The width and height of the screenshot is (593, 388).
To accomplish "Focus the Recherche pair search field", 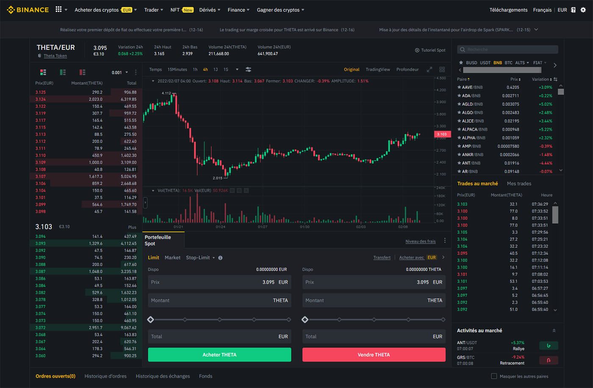I will pyautogui.click(x=507, y=50).
